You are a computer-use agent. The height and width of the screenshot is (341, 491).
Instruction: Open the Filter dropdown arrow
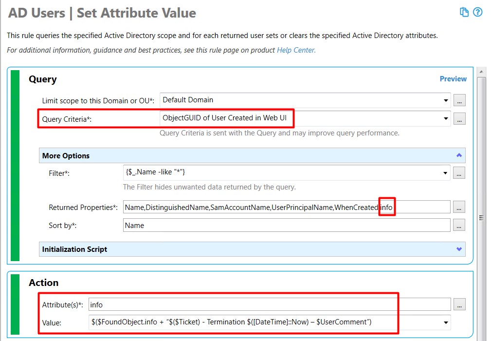[445, 173]
